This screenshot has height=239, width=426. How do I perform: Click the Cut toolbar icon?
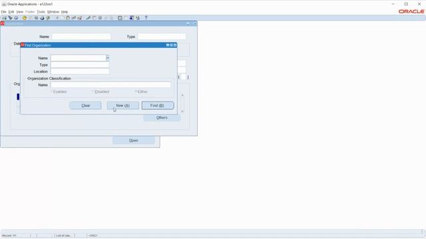coord(57,18)
